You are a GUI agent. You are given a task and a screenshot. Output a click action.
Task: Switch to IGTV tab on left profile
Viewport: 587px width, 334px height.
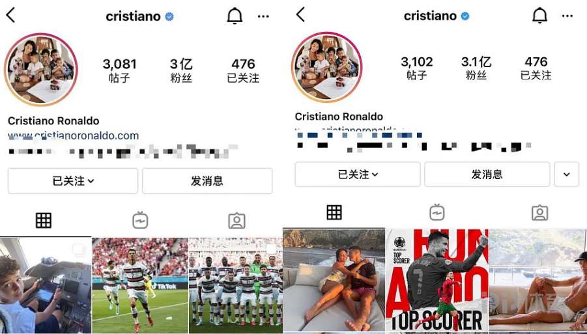click(x=140, y=220)
